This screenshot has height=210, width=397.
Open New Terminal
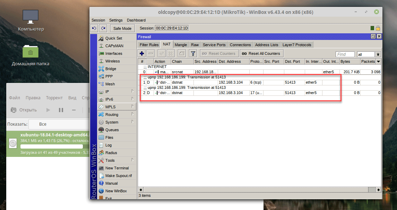[x=117, y=168]
